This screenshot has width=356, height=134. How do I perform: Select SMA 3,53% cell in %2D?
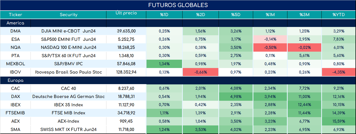coord(201,129)
